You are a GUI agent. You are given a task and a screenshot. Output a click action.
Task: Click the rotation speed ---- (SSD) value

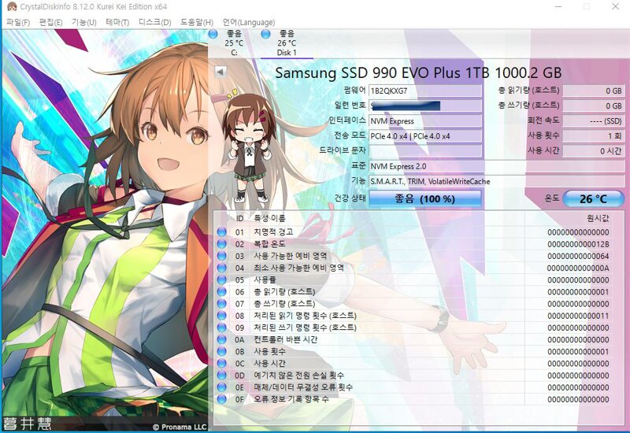[593, 121]
